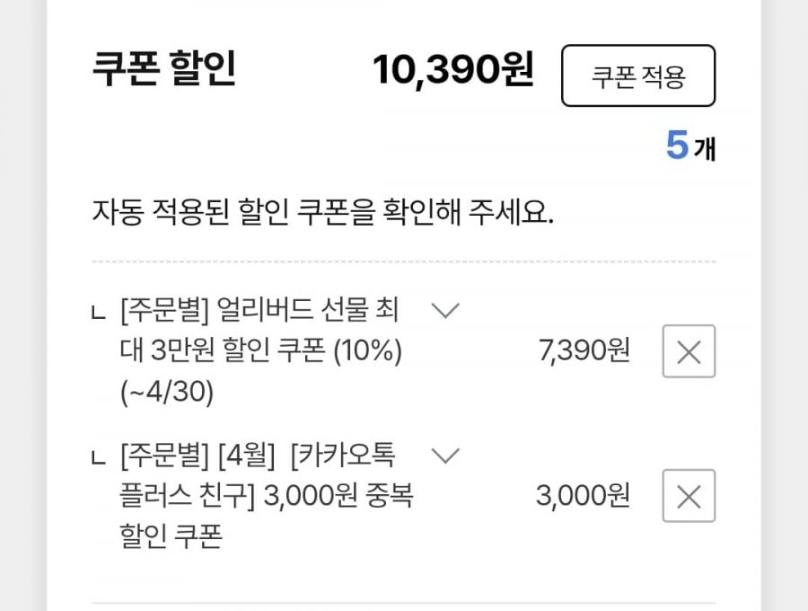808x611 pixels.
Task: Tap the (10%) discount rate text
Action: (367, 352)
